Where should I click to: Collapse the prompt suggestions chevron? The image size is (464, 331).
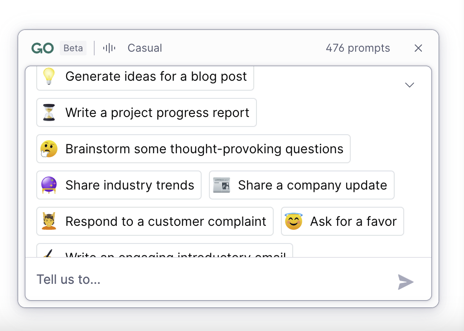pyautogui.click(x=410, y=85)
